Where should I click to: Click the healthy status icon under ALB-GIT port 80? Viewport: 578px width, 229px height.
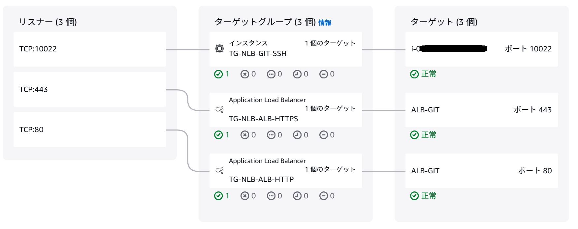point(414,196)
